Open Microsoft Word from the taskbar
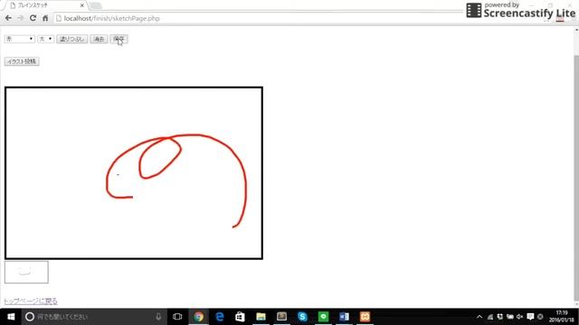The width and height of the screenshot is (579, 325). (x=344, y=317)
